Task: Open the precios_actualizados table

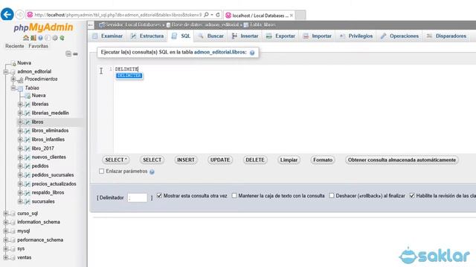Action: point(54,184)
